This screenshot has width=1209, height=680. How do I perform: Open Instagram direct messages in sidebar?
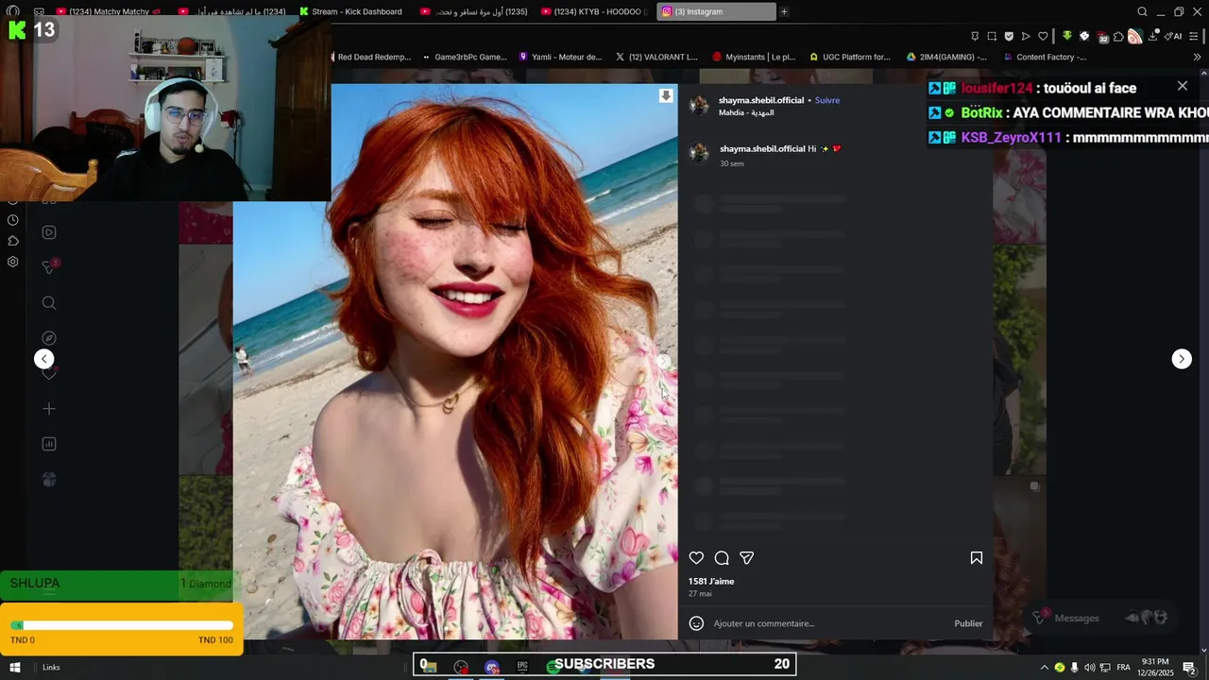(x=49, y=268)
